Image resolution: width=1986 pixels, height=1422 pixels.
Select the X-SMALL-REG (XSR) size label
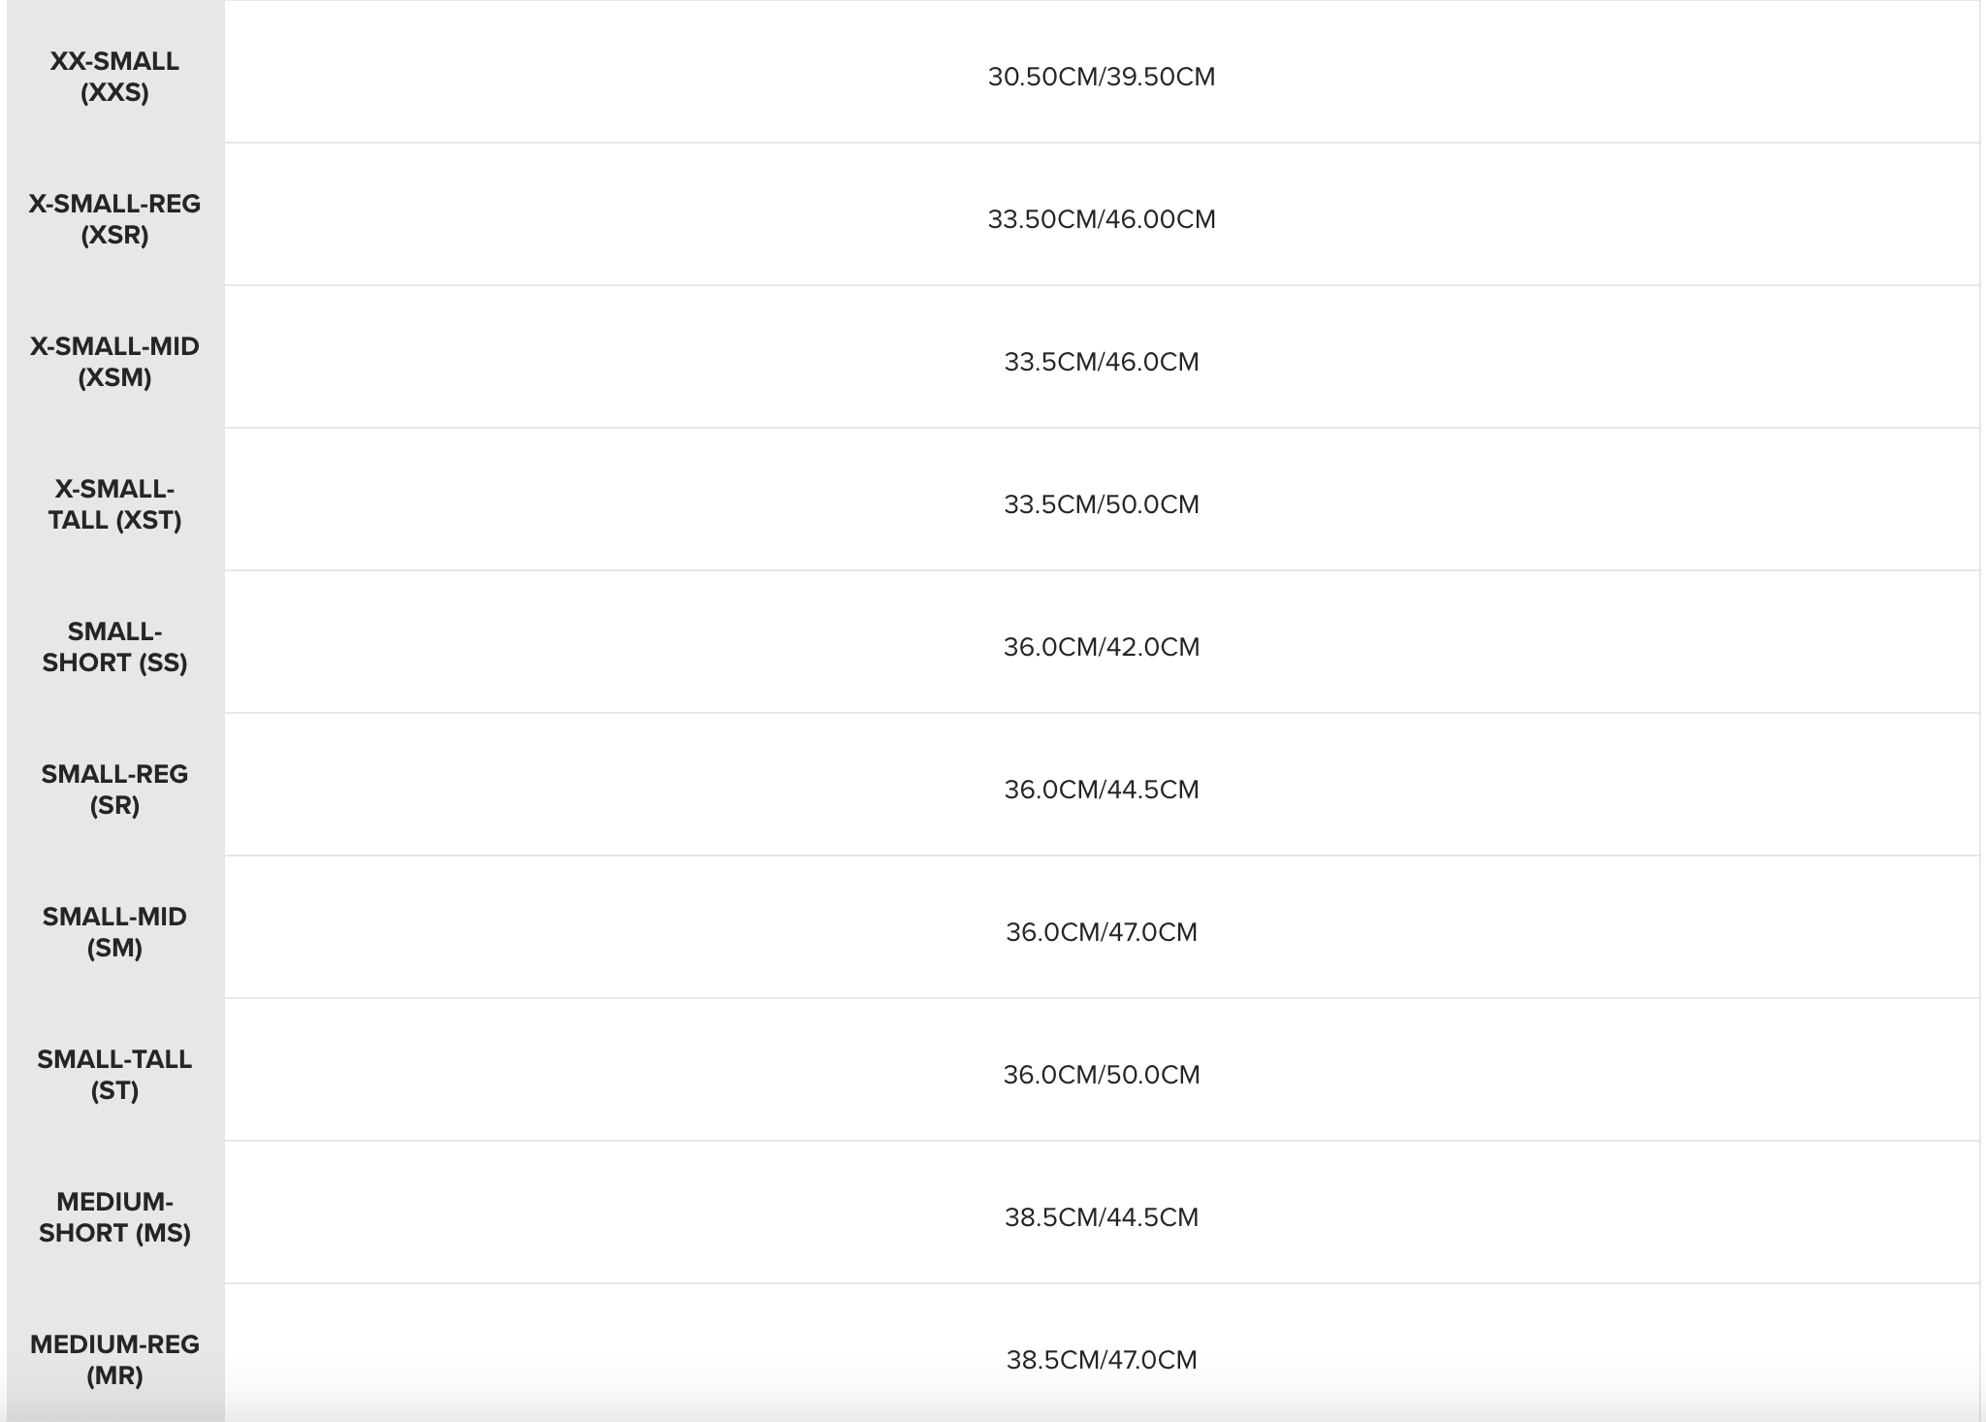pos(114,219)
